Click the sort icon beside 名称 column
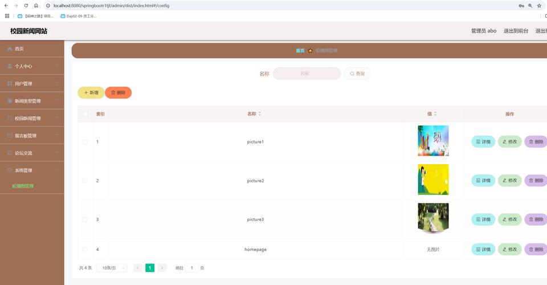Screen dimensions: 547x285 pos(260,114)
